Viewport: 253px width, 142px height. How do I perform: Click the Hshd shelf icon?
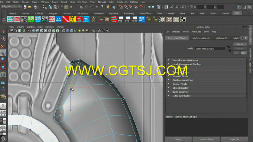coord(134,19)
